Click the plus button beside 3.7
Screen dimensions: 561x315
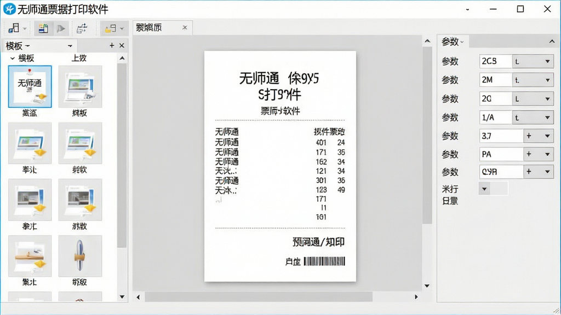point(529,136)
